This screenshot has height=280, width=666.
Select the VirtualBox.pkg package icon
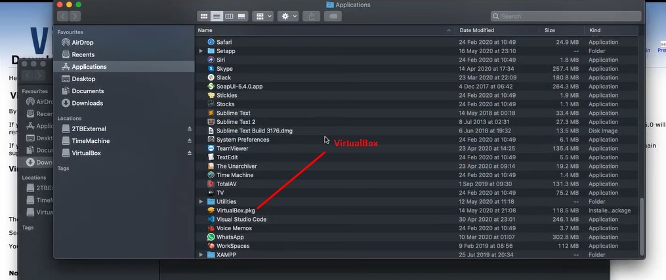[211, 210]
